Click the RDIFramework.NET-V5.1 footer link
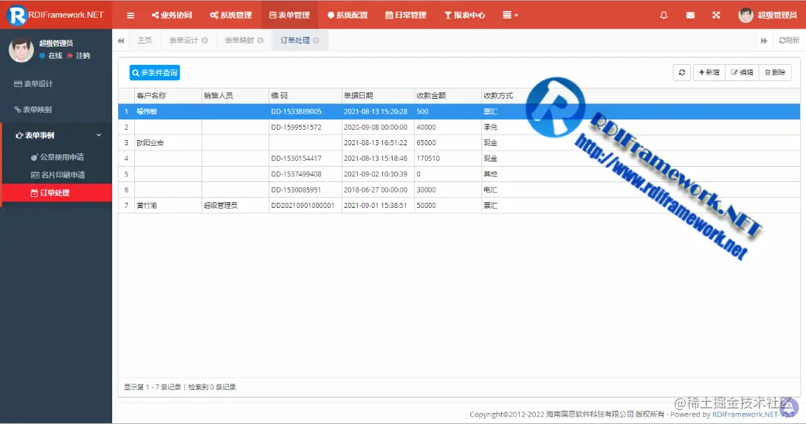This screenshot has width=806, height=424. [753, 414]
